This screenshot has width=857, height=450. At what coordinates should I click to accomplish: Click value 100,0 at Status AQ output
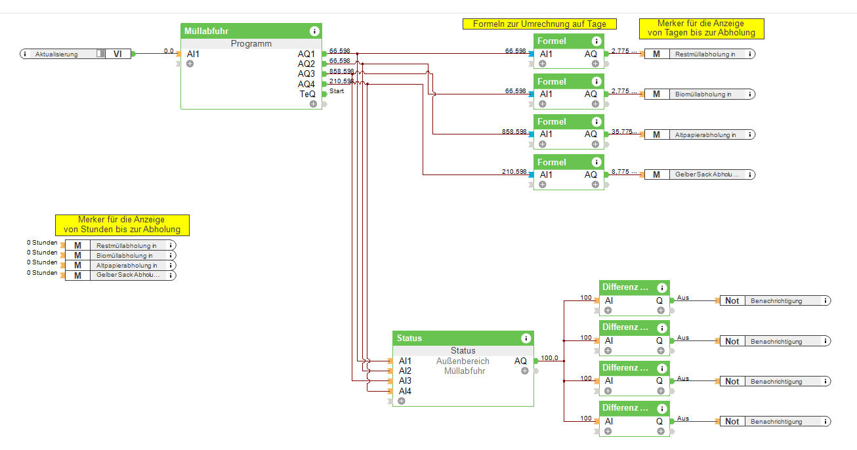pos(549,358)
